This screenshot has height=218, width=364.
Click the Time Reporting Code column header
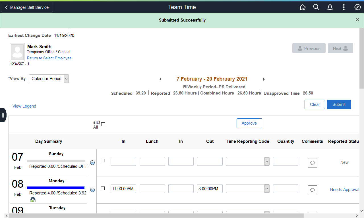pyautogui.click(x=248, y=141)
